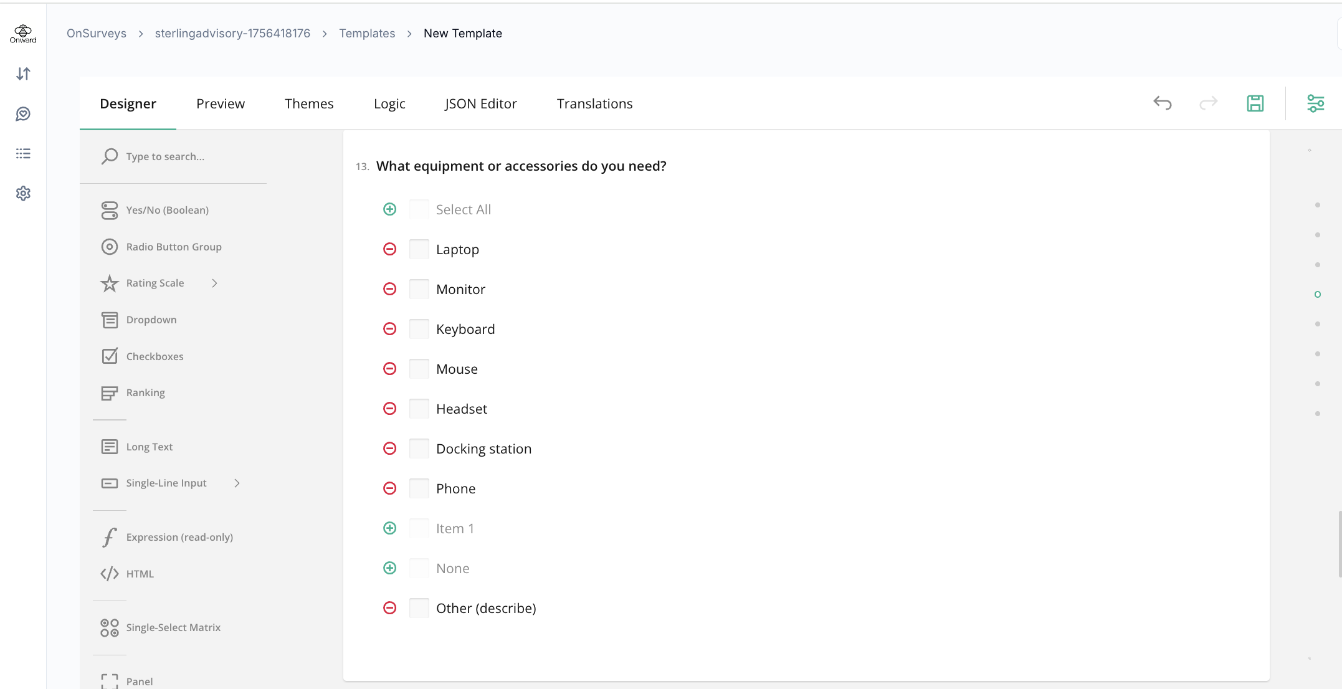
Task: Add the None option via plus icon
Action: [x=389, y=568]
